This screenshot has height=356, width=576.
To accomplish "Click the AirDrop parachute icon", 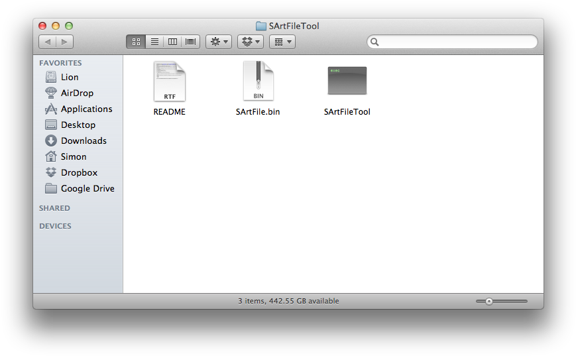I will click(x=51, y=93).
